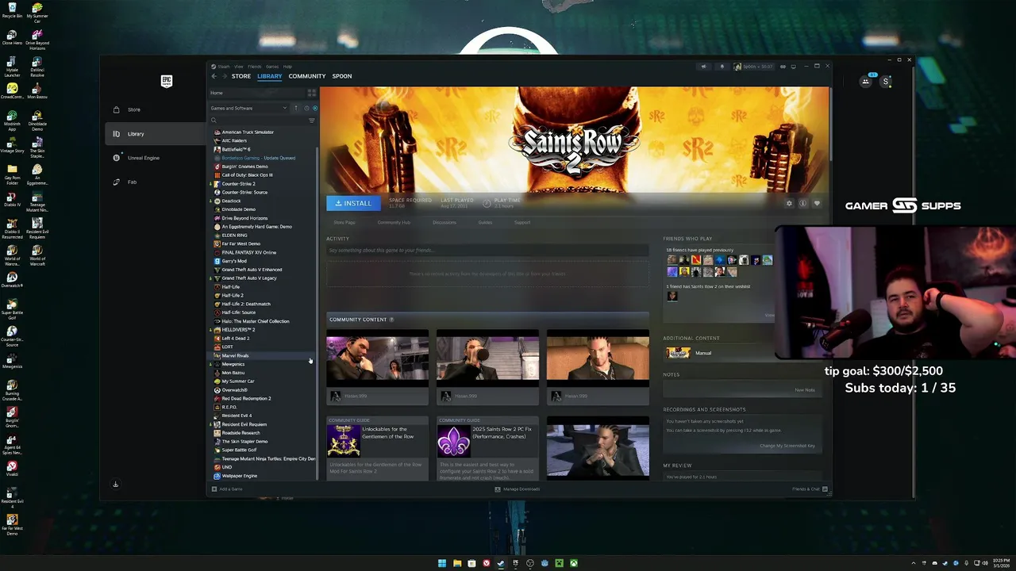Toggle the sort ascending arrow filter

(295, 108)
